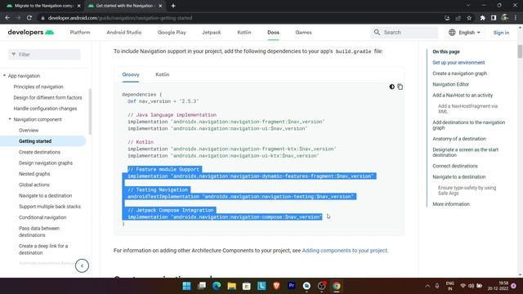Screen dimensions: 523x294
Task: Reload the page with the refresh icon
Action: (29, 18)
